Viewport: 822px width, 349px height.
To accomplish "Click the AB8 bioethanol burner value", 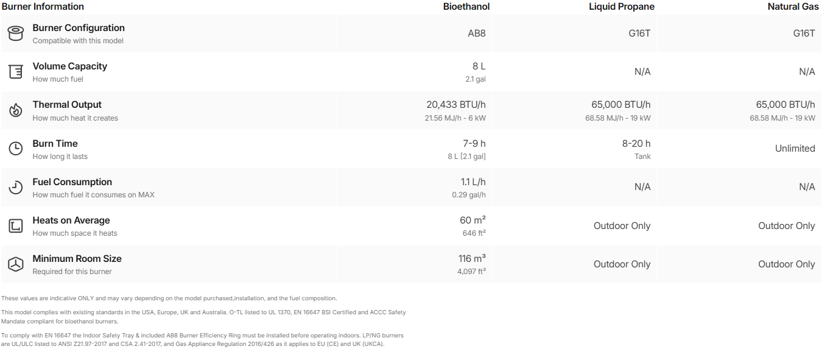I will tap(476, 33).
